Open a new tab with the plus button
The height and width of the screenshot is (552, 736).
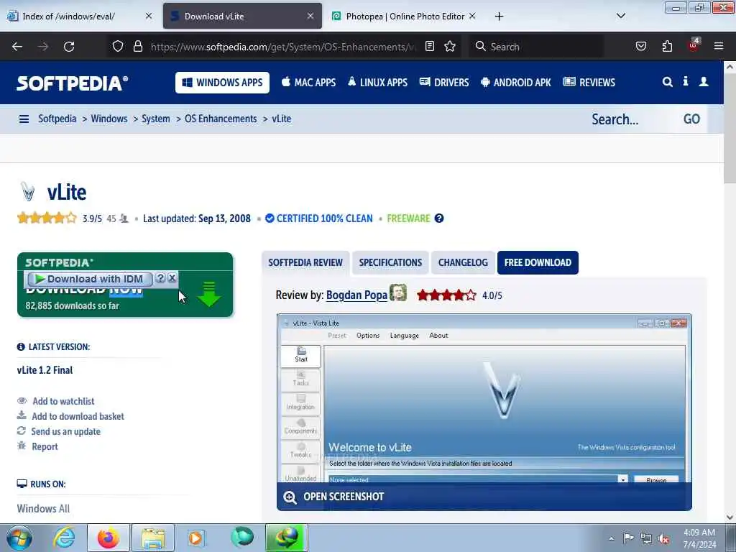point(499,17)
